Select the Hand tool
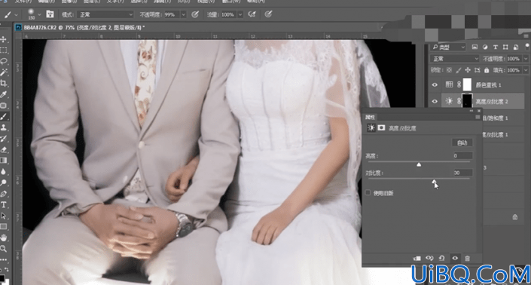The image size is (531, 285). click(x=3, y=237)
